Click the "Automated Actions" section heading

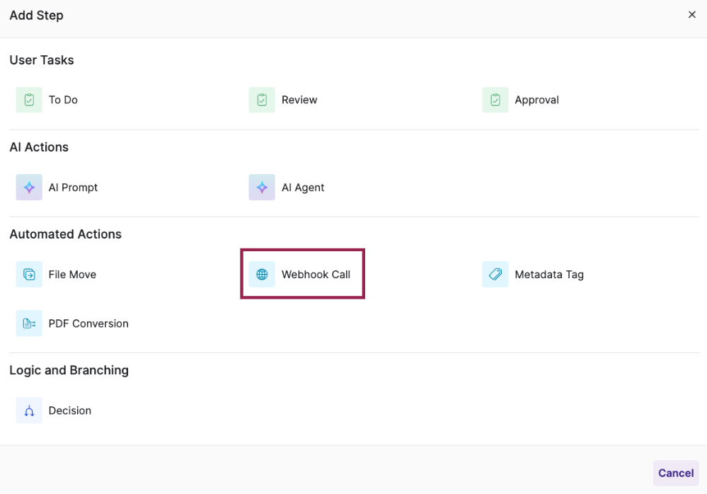pyautogui.click(x=65, y=234)
